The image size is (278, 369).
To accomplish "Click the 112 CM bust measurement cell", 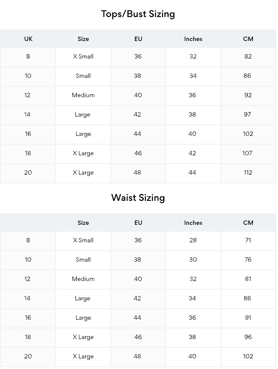I will [248, 173].
